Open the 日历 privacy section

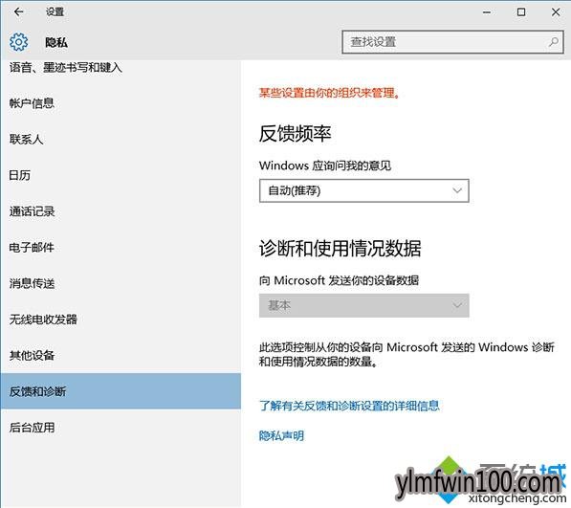click(20, 175)
